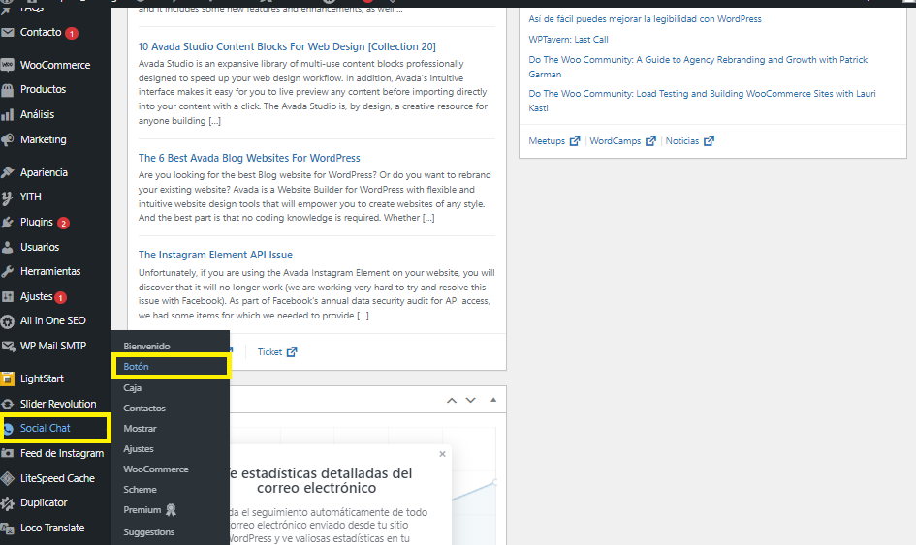Viewport: 916px width, 545px height.
Task: Open the WooCommerce sidebar icon
Action: tap(8, 65)
